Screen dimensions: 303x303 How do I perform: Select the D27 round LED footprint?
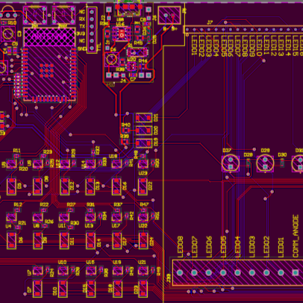pos(231,163)
